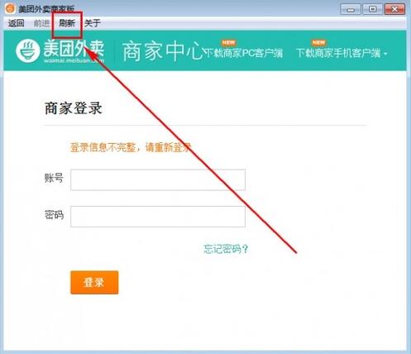
Task: Click the 登录信息不完整 error message
Action: [x=131, y=147]
